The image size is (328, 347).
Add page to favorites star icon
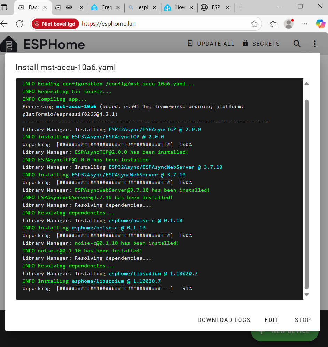[254, 24]
